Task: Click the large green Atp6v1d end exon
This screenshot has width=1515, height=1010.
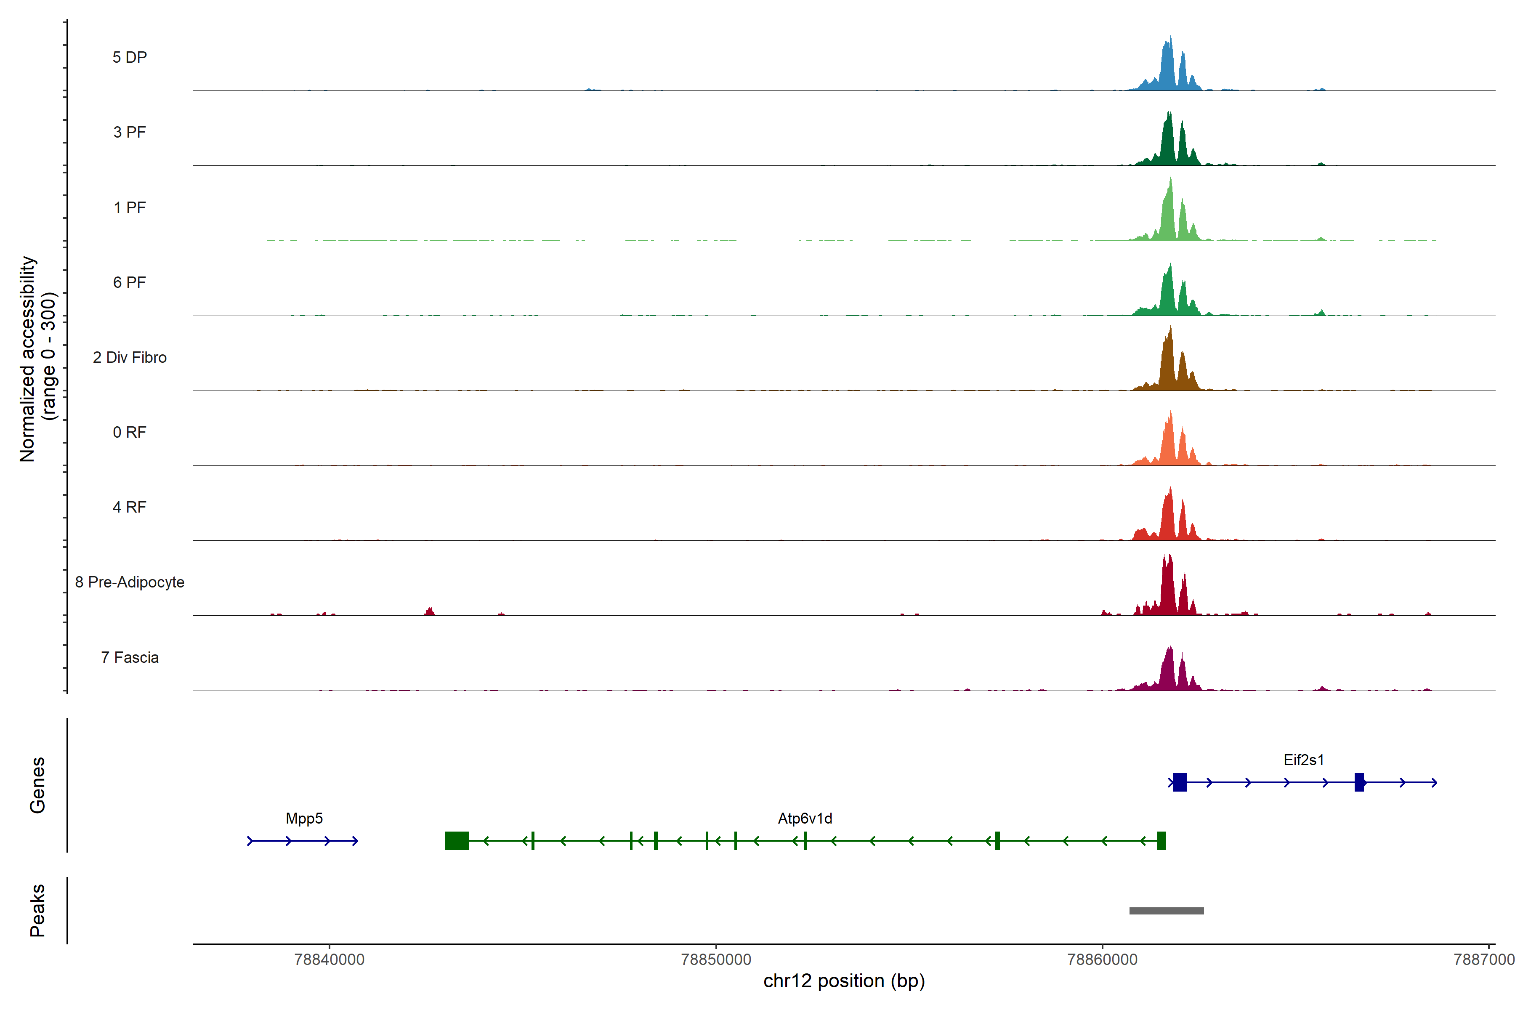Action: tap(457, 840)
